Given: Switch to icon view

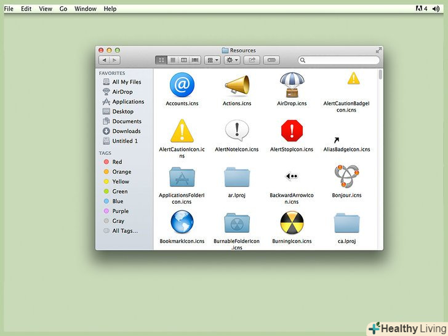Looking at the screenshot, I should click(161, 60).
